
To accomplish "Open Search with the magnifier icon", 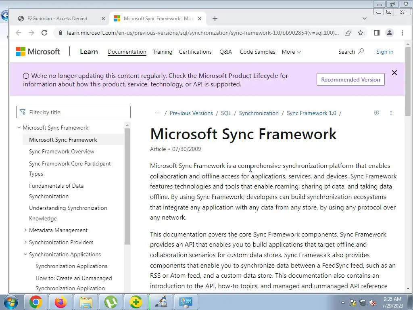I will click(351, 51).
